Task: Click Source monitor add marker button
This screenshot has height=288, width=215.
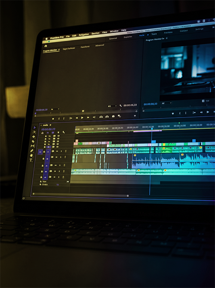Action: (53, 119)
